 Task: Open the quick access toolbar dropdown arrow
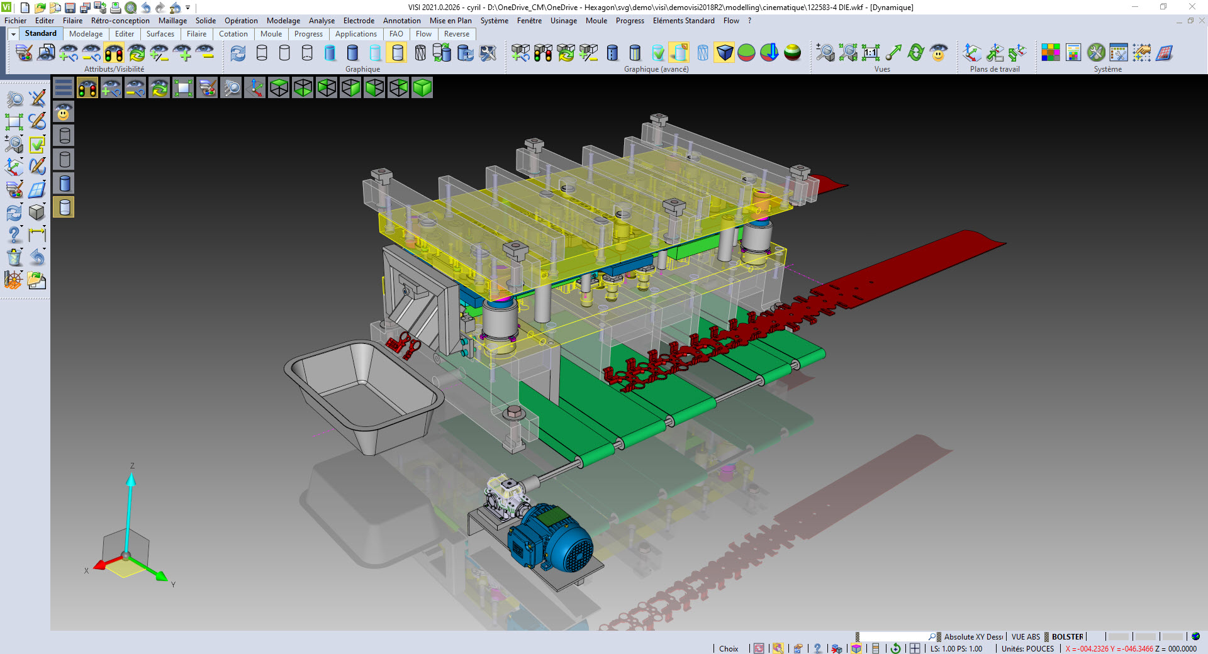click(x=188, y=8)
